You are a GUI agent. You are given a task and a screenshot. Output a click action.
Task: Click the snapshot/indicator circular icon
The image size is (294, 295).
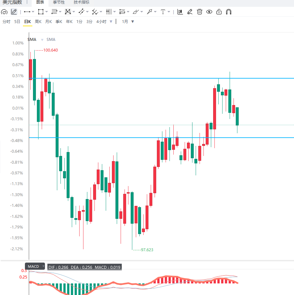tap(4, 12)
